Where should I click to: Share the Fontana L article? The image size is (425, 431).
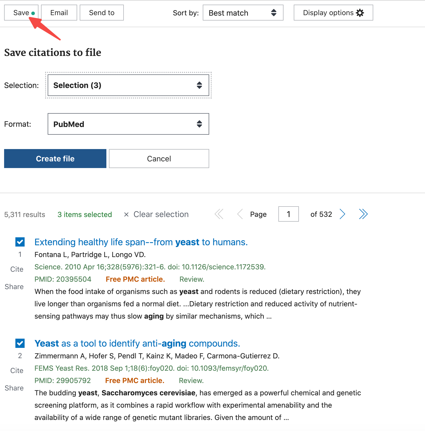tap(14, 287)
